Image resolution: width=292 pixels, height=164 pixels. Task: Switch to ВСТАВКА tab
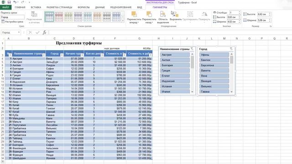[x=36, y=7]
